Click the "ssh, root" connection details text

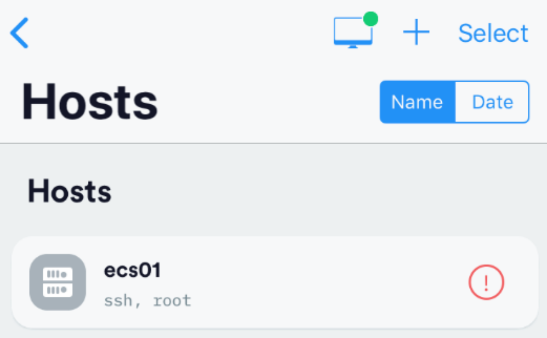[x=148, y=301]
